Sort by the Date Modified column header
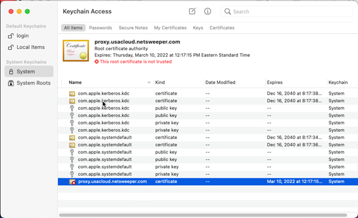The image size is (358, 218). pos(235,83)
